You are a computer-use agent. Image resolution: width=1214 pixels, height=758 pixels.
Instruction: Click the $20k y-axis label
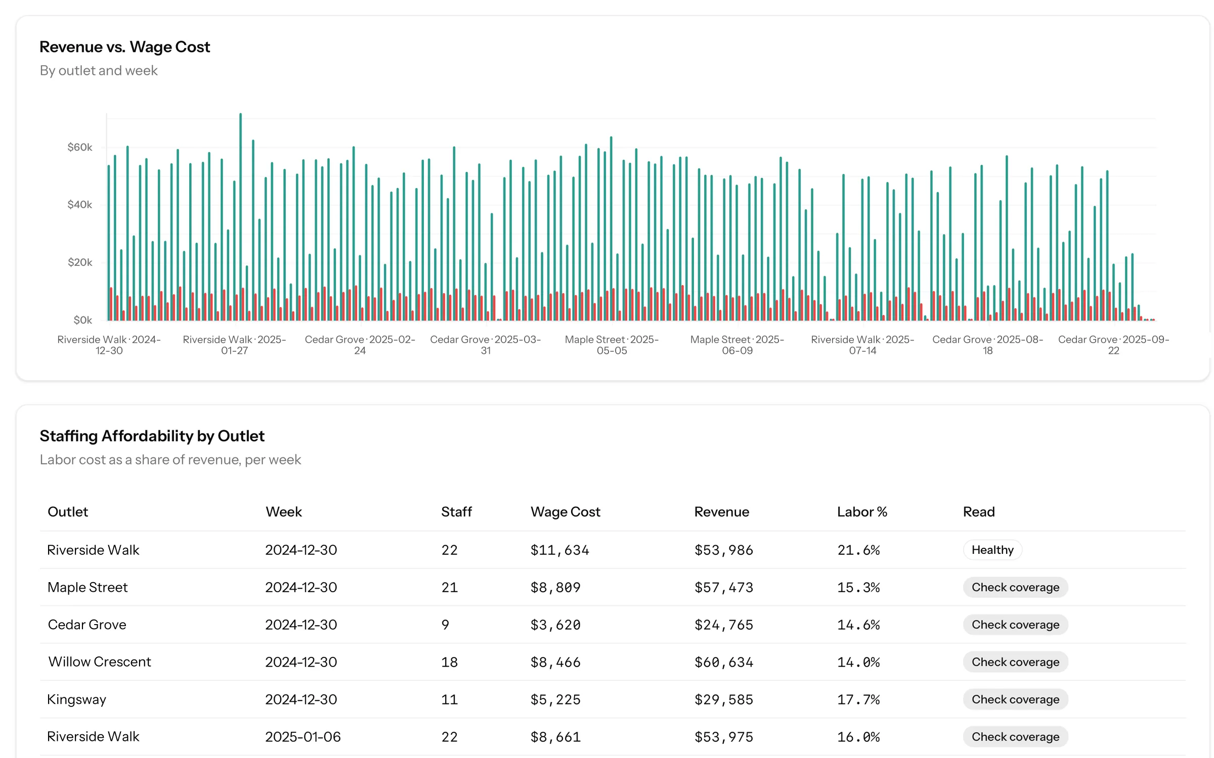point(80,262)
